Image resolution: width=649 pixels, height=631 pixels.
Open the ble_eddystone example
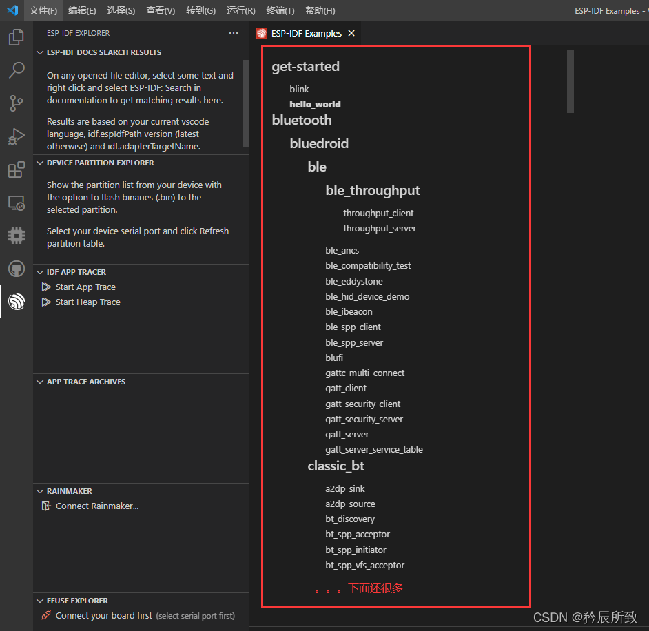pyautogui.click(x=354, y=281)
